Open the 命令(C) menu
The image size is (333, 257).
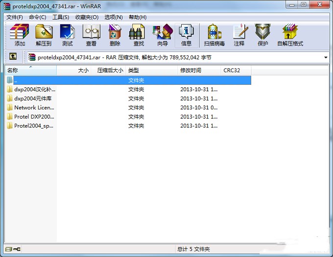click(x=38, y=17)
